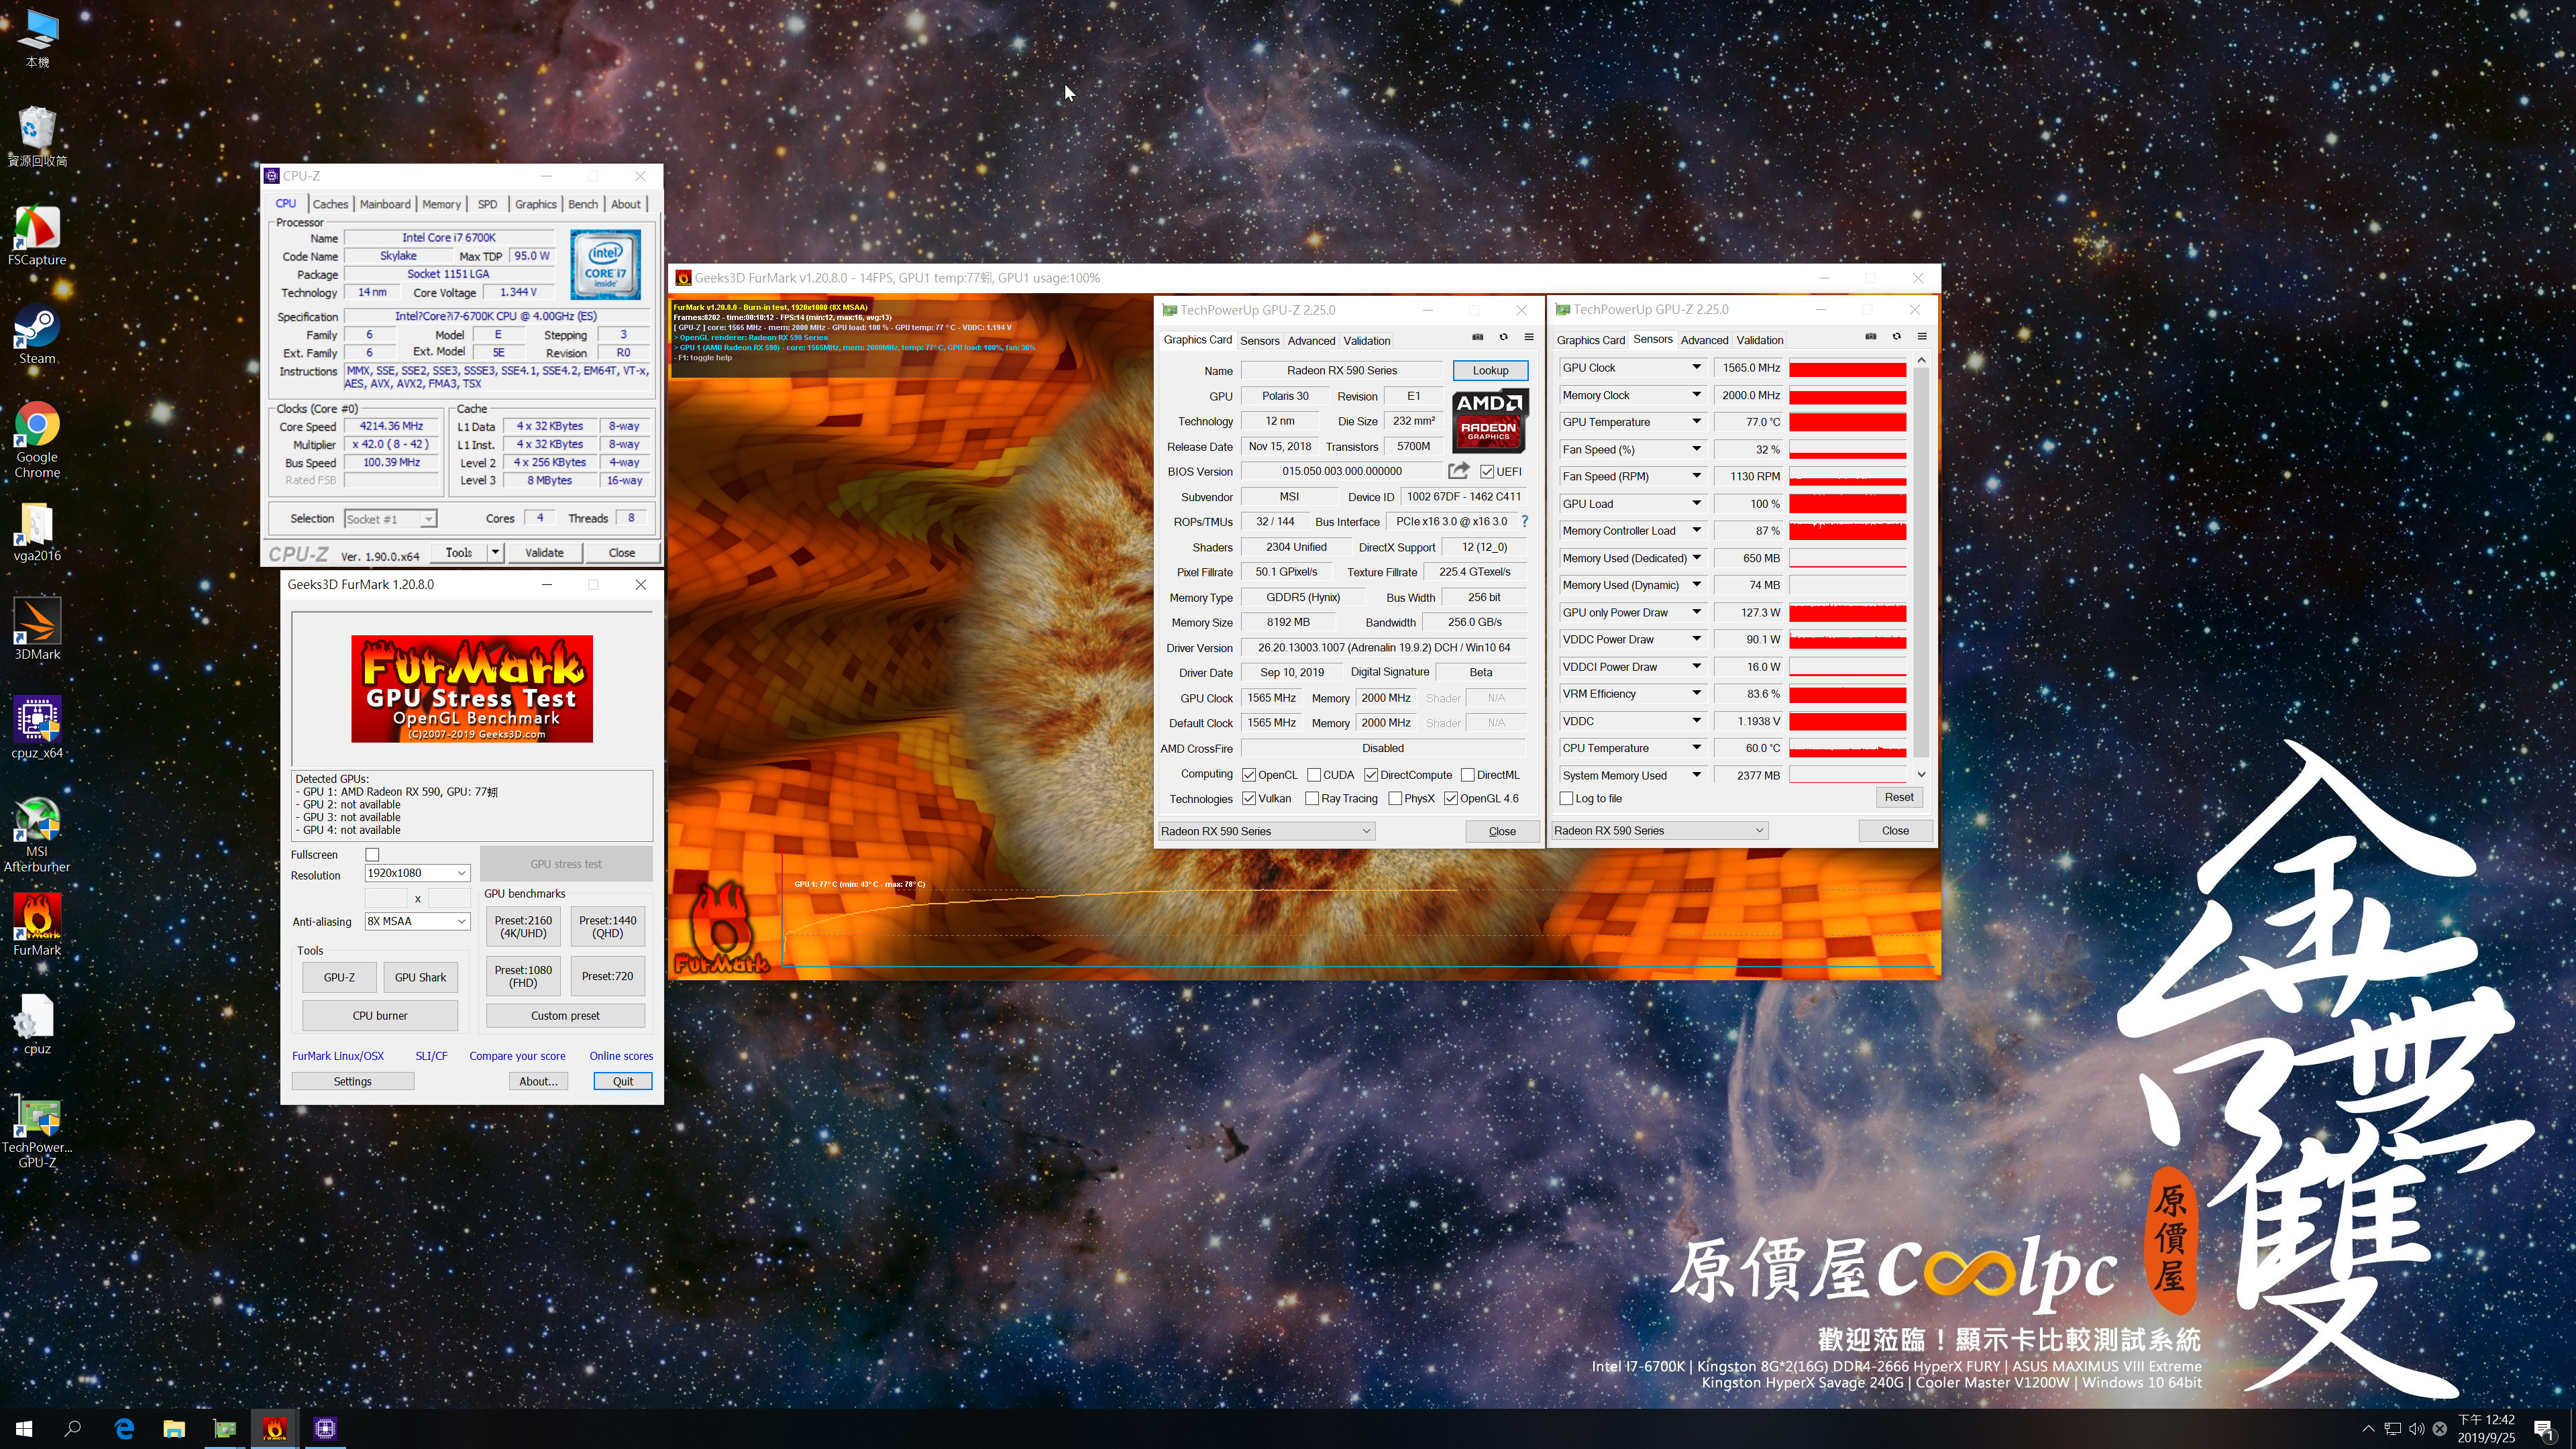
Task: Toggle the OpenCL checkbox
Action: (x=1249, y=775)
